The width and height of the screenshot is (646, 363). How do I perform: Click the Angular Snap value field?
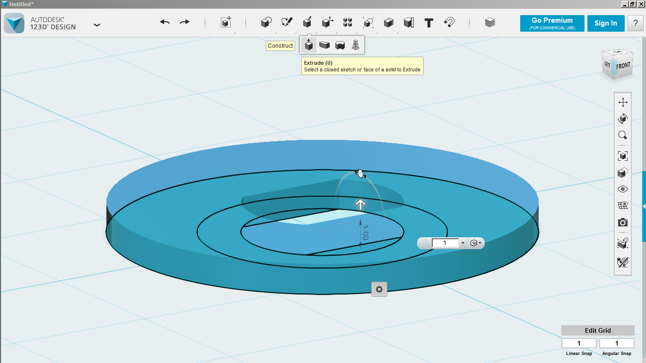tap(617, 343)
